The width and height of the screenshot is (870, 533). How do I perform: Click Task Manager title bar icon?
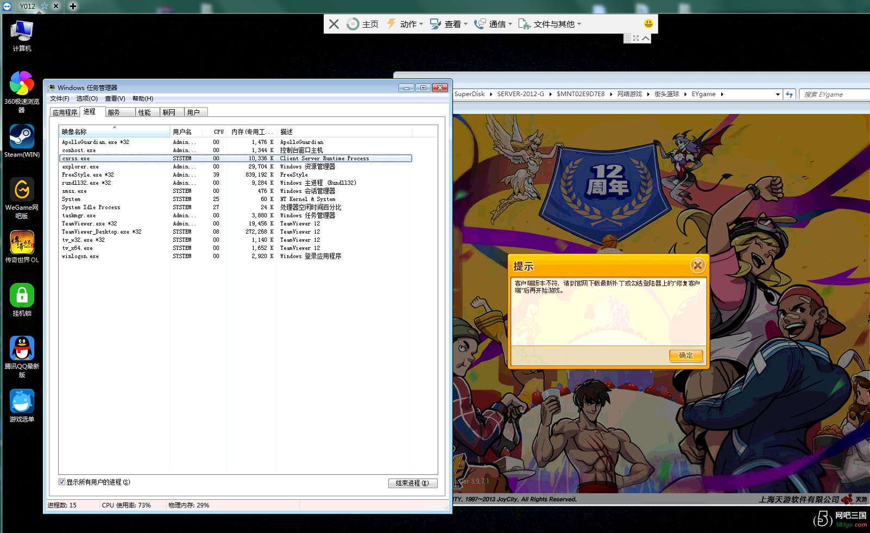(52, 87)
